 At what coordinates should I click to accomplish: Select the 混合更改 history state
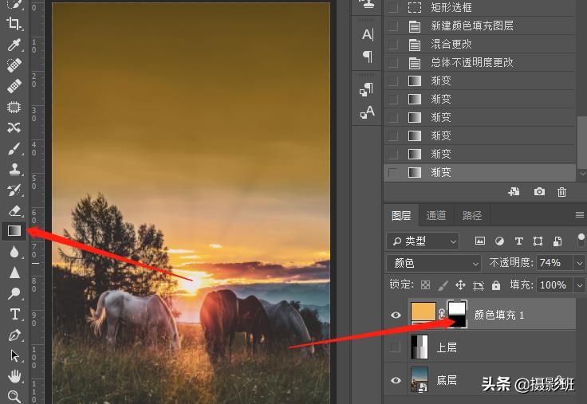point(480,44)
